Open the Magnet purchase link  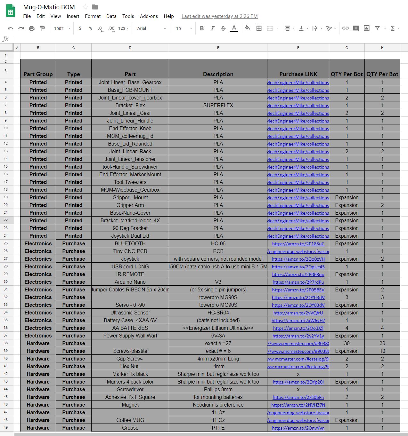(x=298, y=405)
